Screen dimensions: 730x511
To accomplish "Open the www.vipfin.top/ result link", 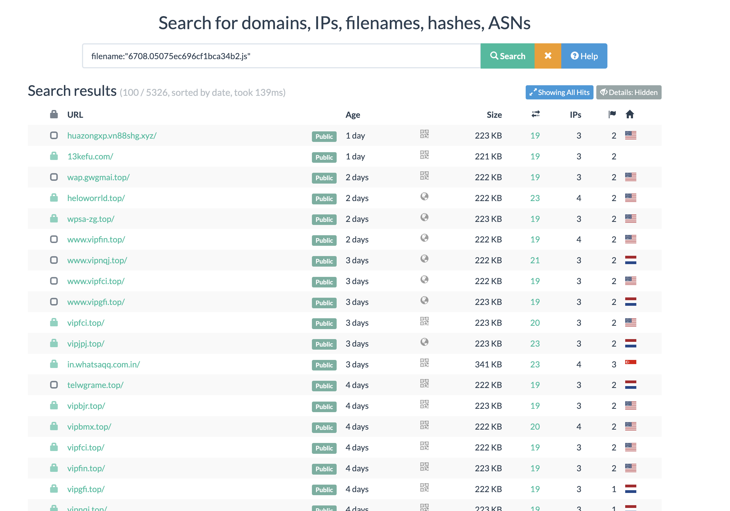I will 96,239.
